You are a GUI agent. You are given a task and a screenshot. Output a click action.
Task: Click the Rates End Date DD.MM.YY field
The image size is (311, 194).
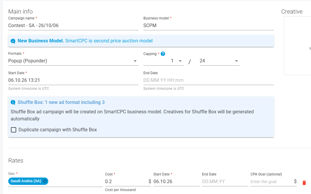225,182
